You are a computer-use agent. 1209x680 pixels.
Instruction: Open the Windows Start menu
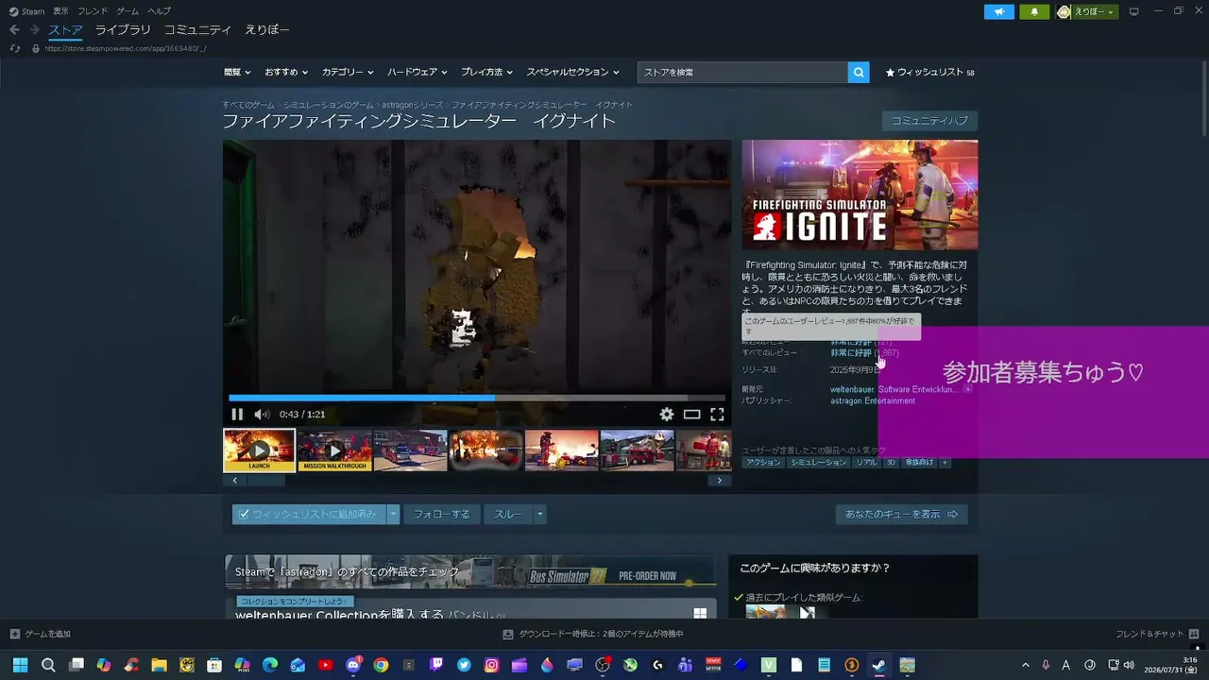coord(20,665)
